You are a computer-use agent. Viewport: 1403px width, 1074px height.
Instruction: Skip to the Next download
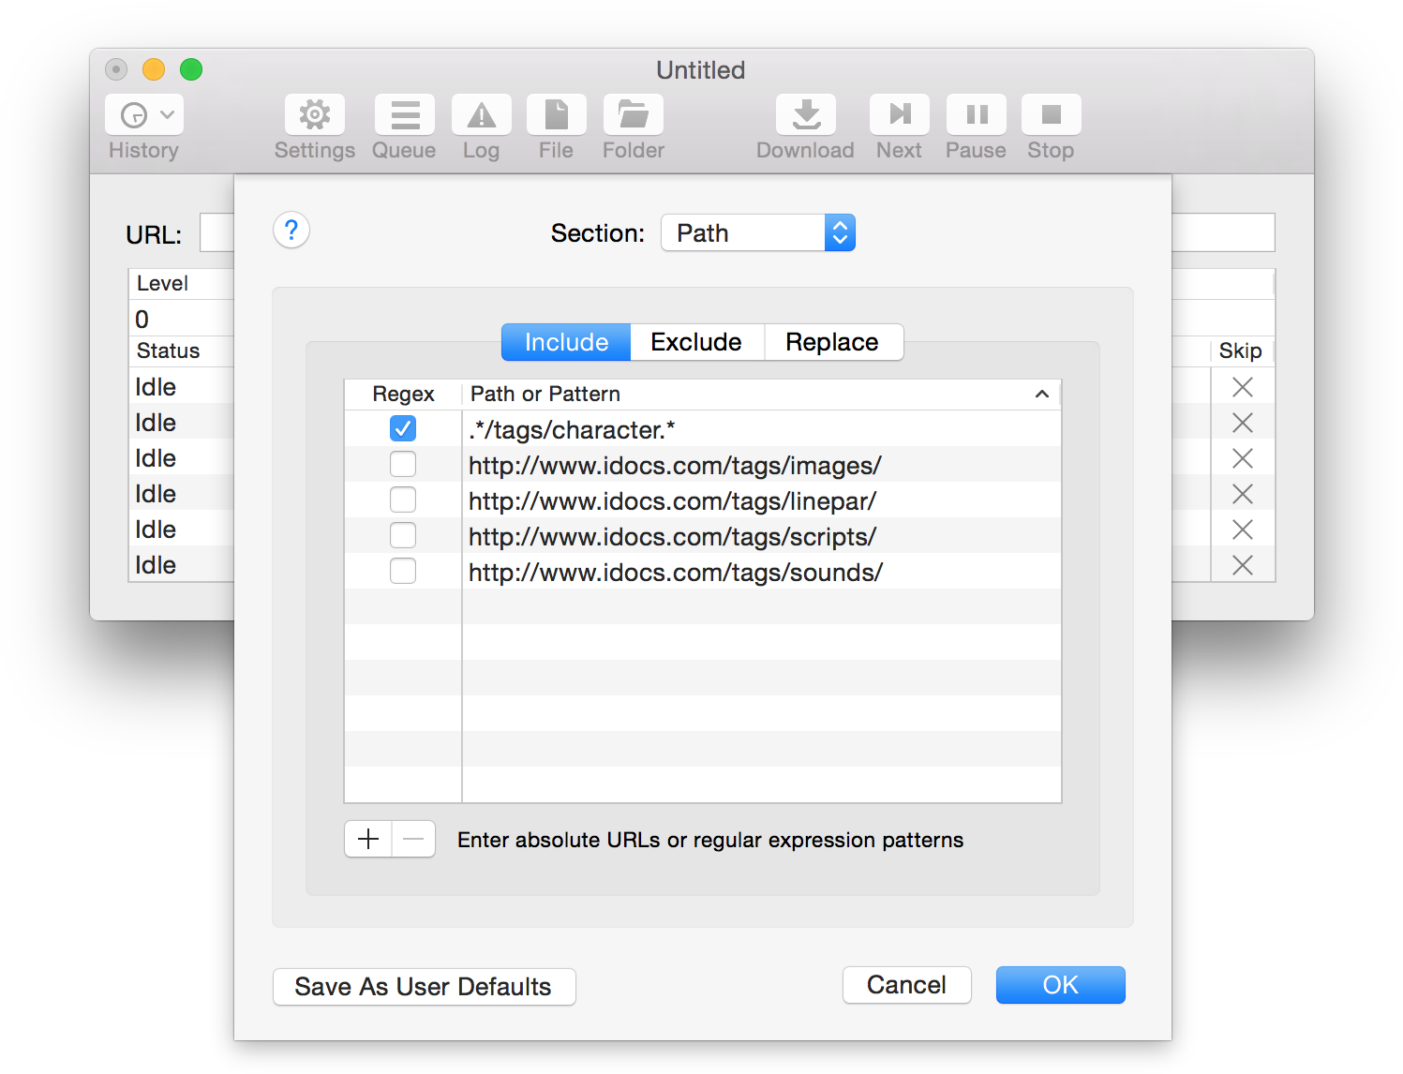[898, 113]
